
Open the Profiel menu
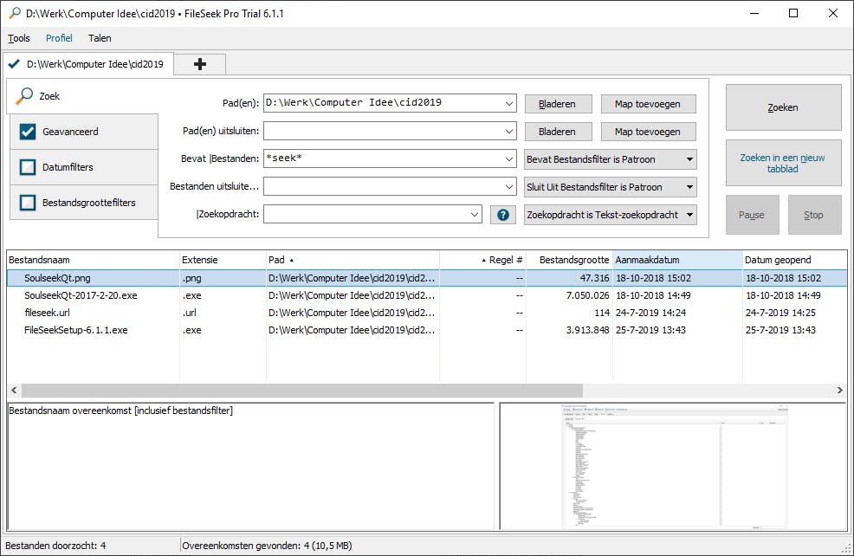tap(59, 38)
